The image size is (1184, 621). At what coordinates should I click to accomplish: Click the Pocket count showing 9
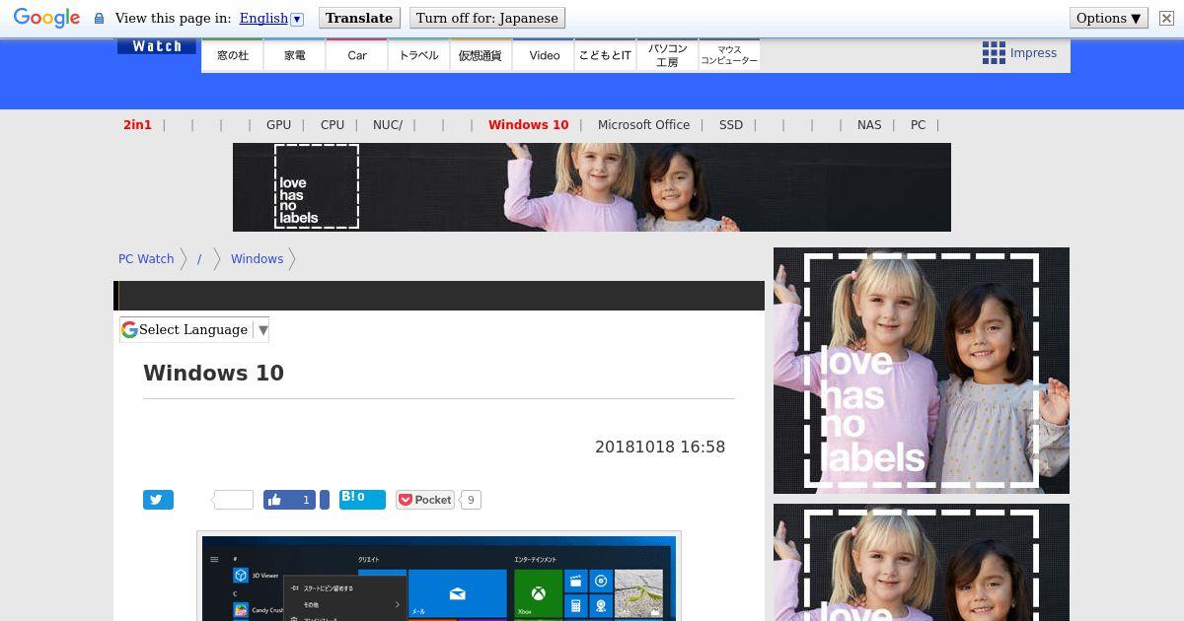pyautogui.click(x=471, y=500)
